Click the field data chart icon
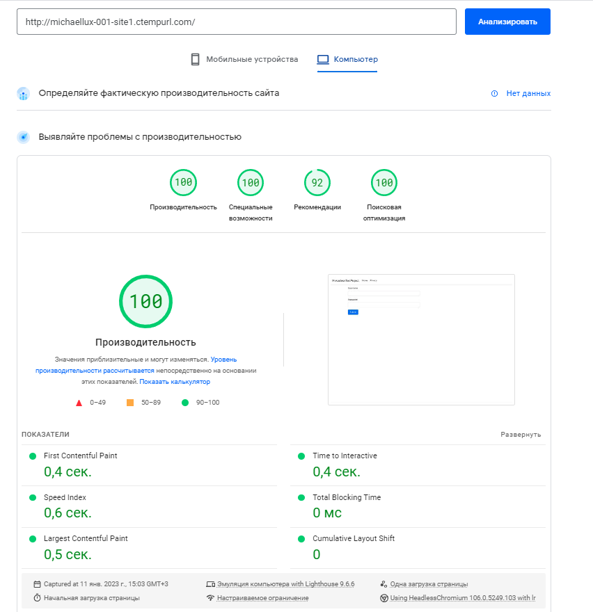 [24, 94]
